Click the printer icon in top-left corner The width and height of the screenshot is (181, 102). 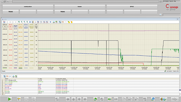tap(5, 2)
